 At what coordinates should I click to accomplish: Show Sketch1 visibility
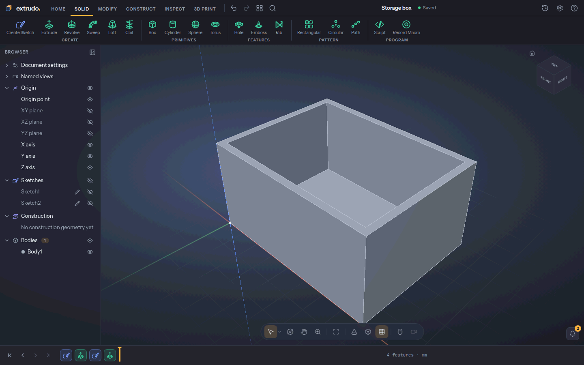pos(90,192)
